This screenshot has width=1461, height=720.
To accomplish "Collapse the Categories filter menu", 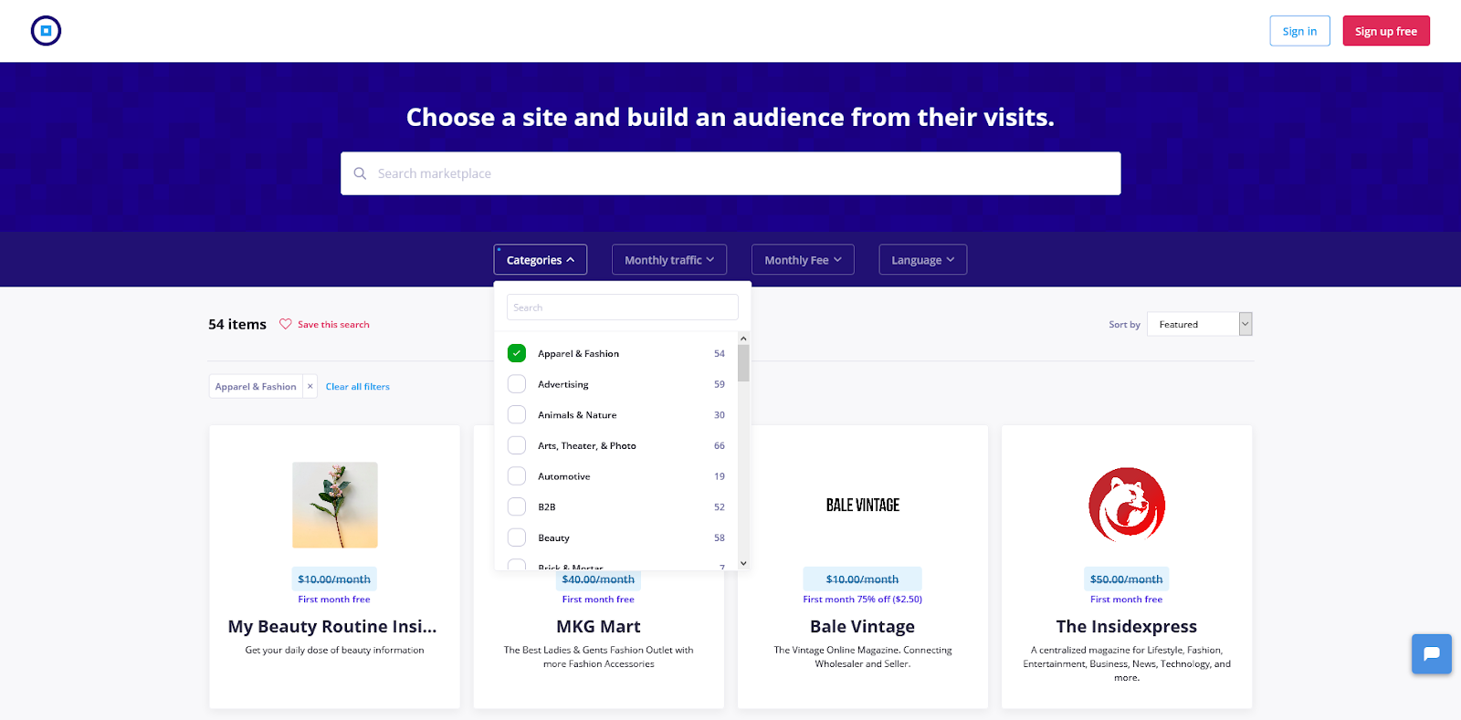I will point(540,260).
